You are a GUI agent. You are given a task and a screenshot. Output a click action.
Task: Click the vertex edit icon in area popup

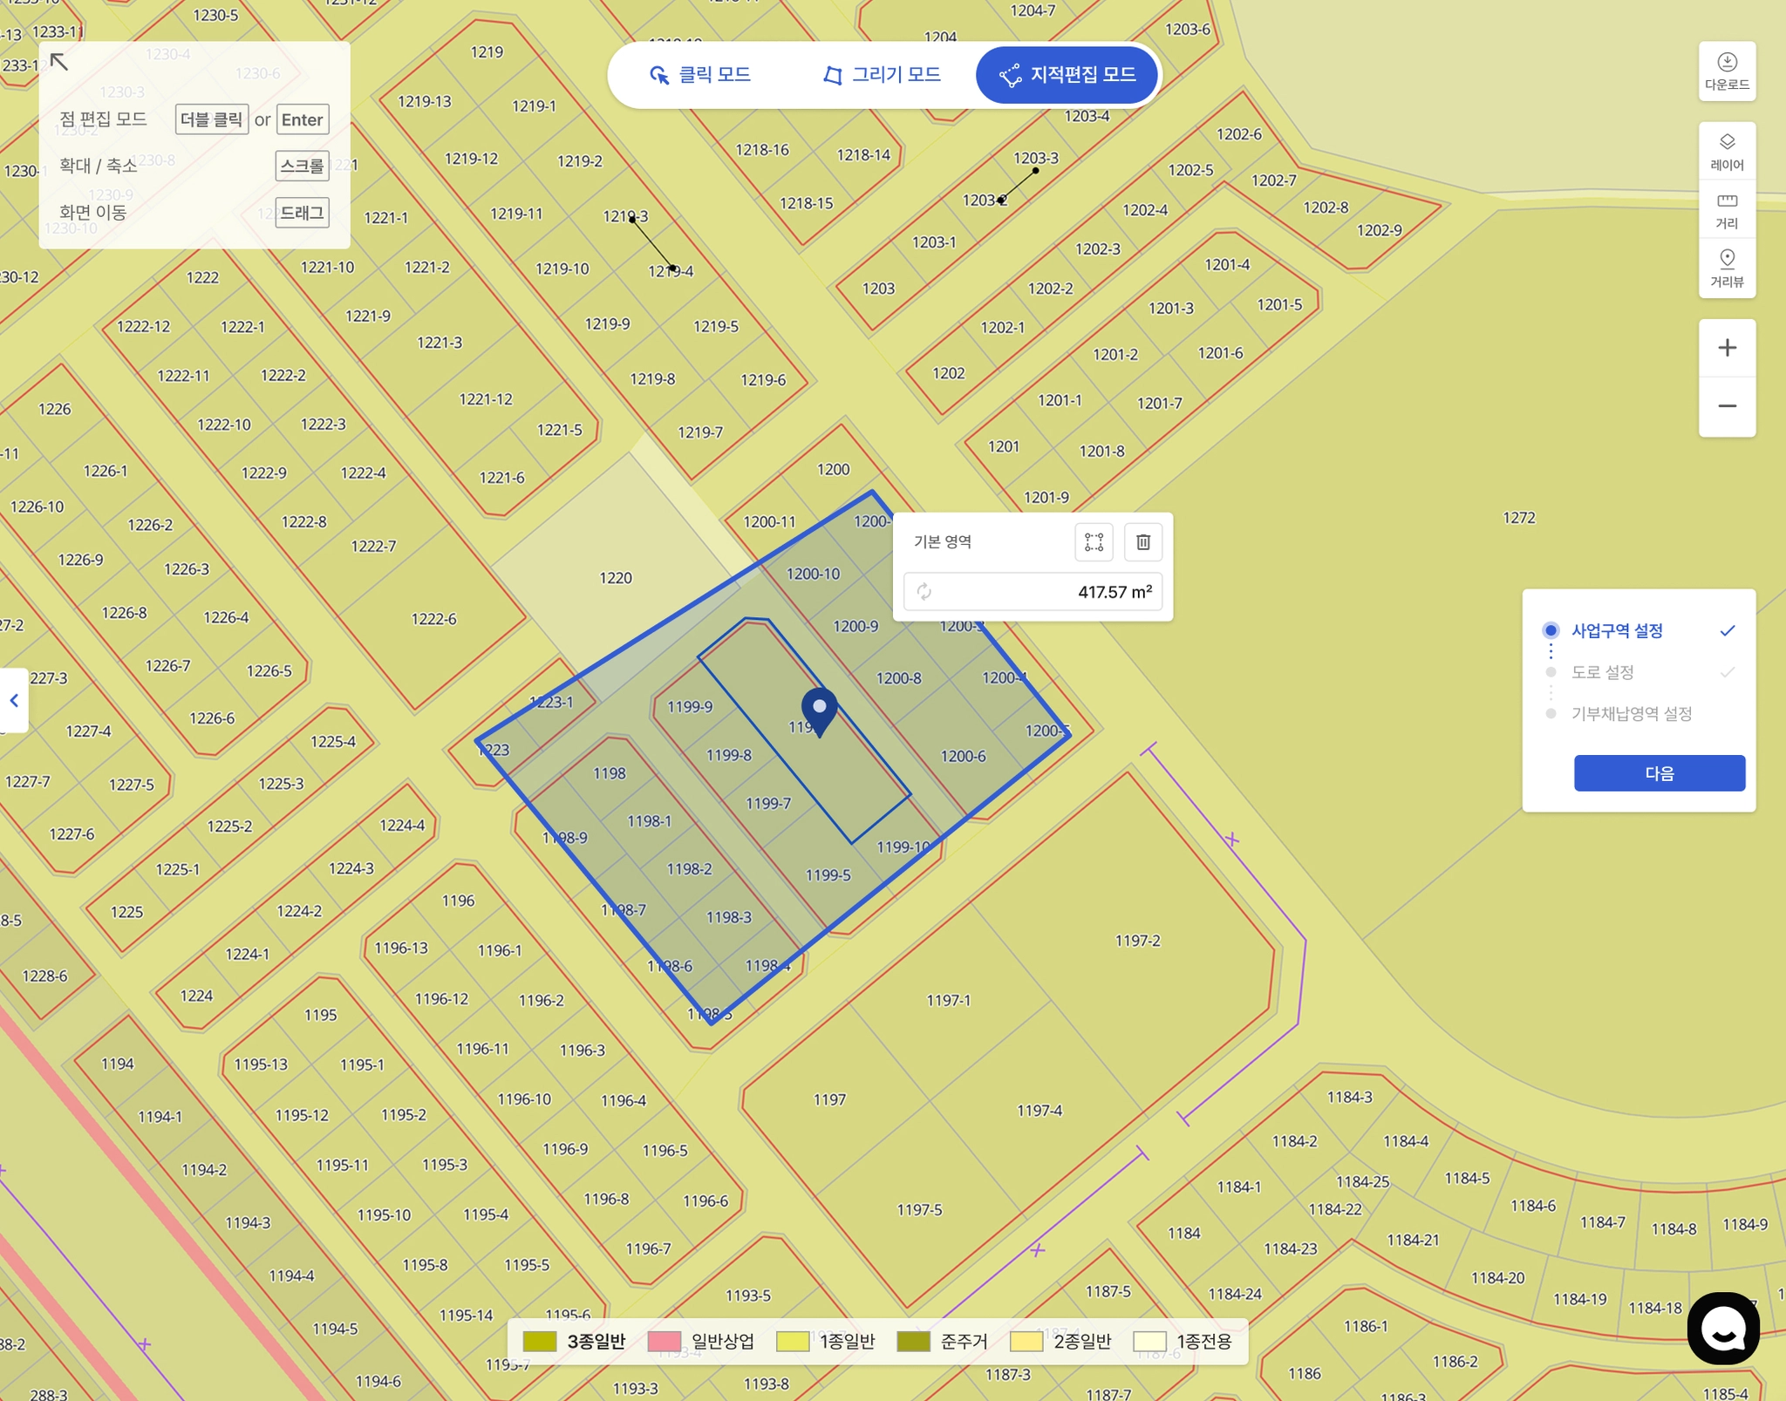(1094, 542)
